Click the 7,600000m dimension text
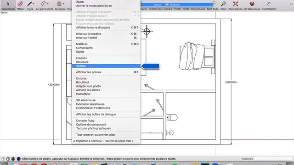 pyautogui.click(x=231, y=82)
